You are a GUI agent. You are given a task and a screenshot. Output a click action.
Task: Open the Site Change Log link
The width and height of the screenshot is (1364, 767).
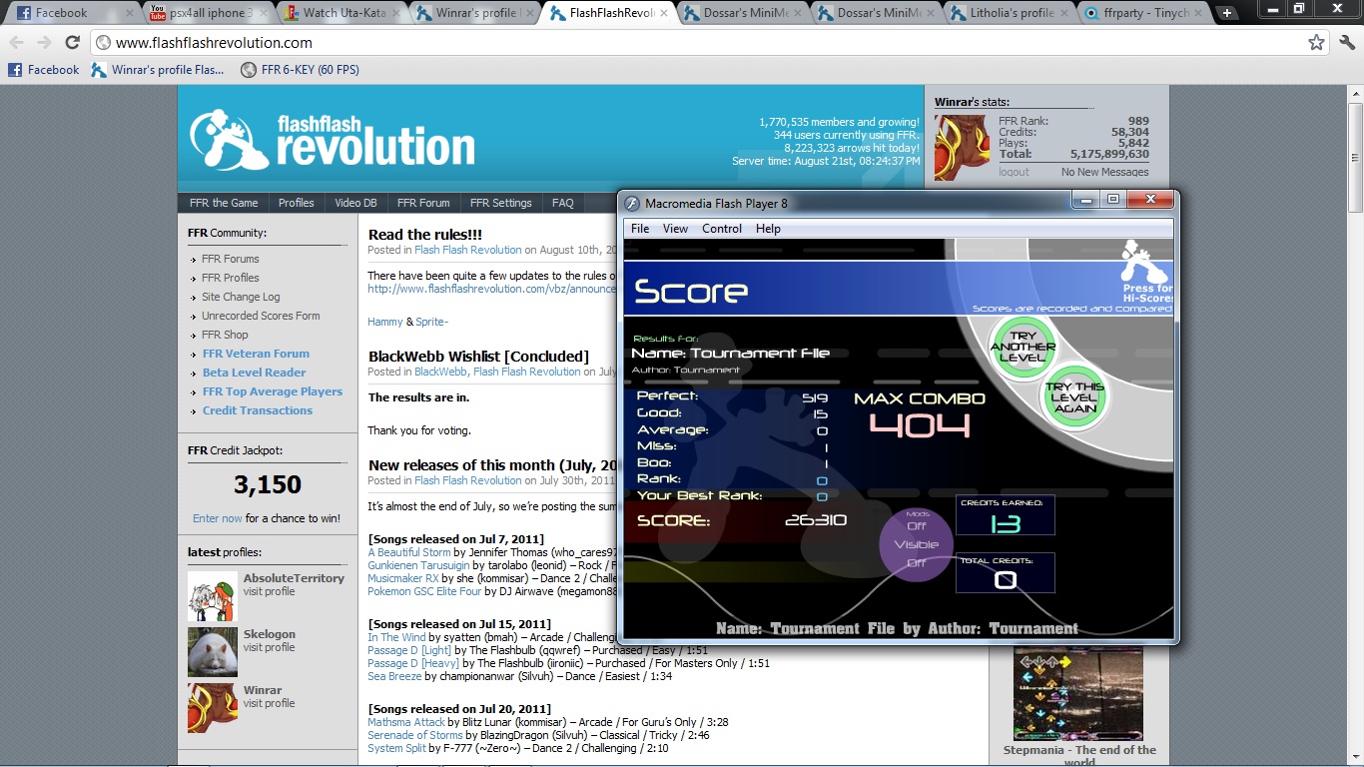(x=241, y=297)
